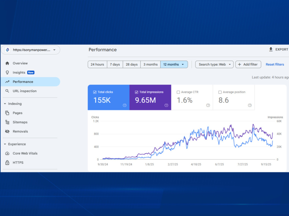
Task: Click the Add filter button
Action: pos(248,65)
